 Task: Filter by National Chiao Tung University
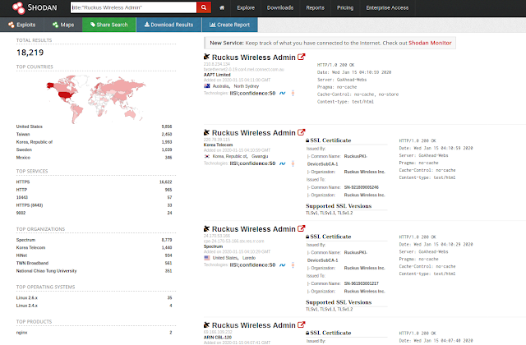[46, 270]
